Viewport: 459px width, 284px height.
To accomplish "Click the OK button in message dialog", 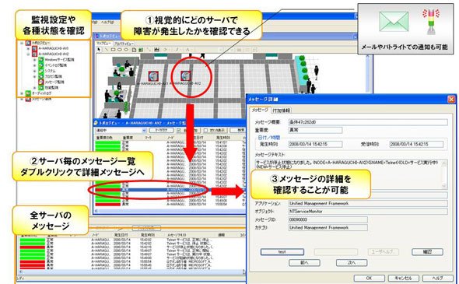I will point(369,278).
